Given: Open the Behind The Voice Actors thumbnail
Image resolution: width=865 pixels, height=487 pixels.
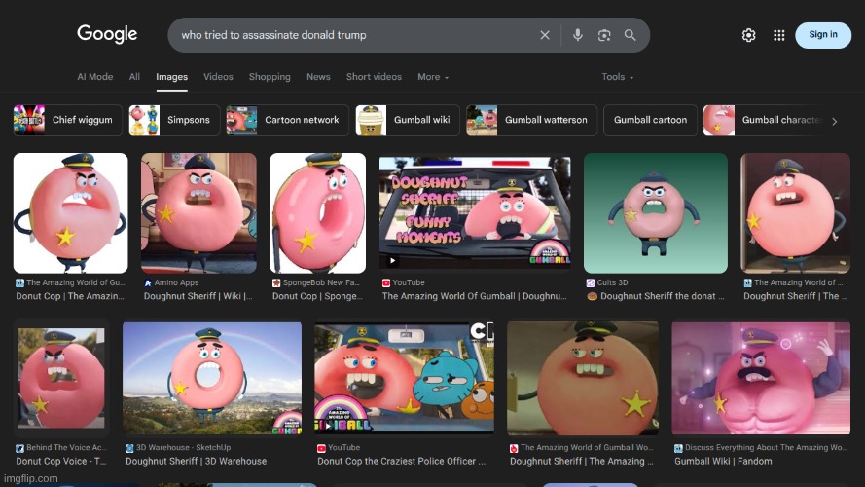Looking at the screenshot, I should click(61, 378).
